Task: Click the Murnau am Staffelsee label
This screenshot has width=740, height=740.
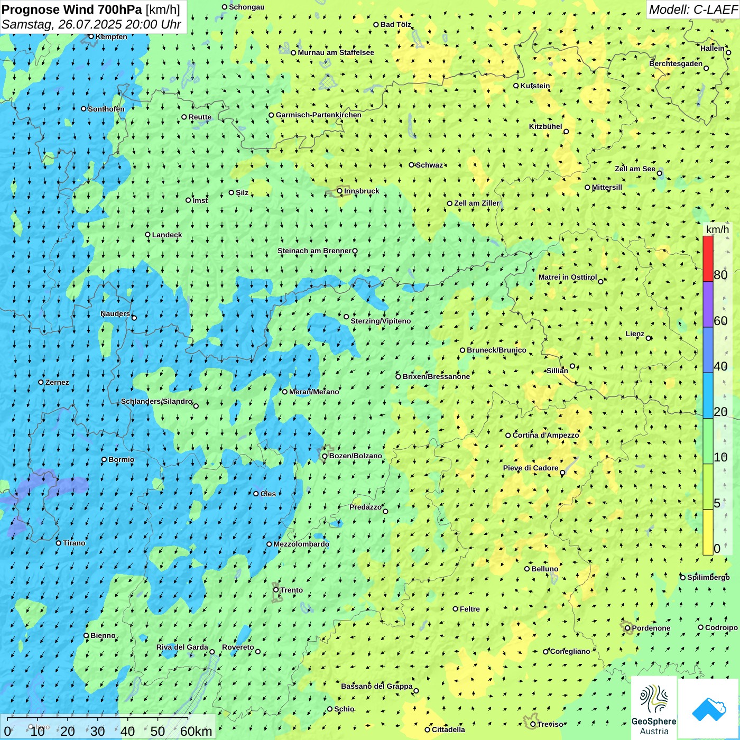Action: [336, 52]
